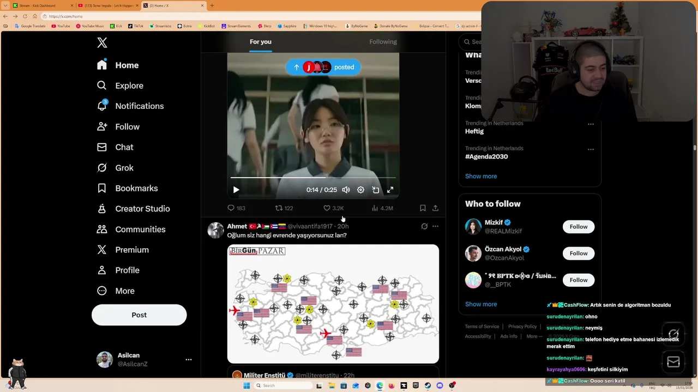Open the BirGün Pazar map image
The image size is (698, 392).
tap(333, 304)
